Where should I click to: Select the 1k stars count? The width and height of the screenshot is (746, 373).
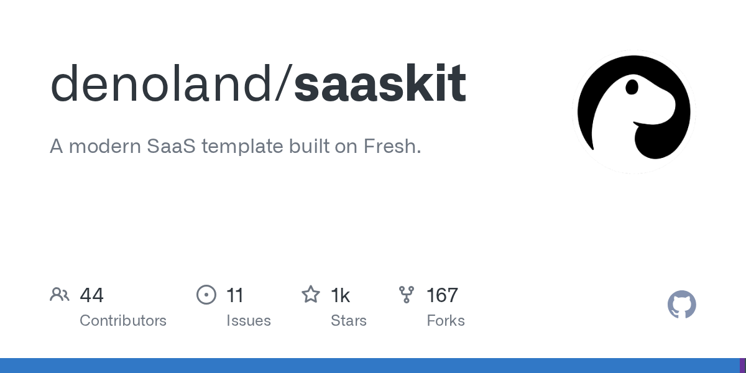click(340, 295)
